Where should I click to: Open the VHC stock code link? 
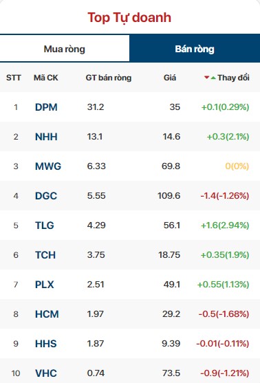pos(46,373)
